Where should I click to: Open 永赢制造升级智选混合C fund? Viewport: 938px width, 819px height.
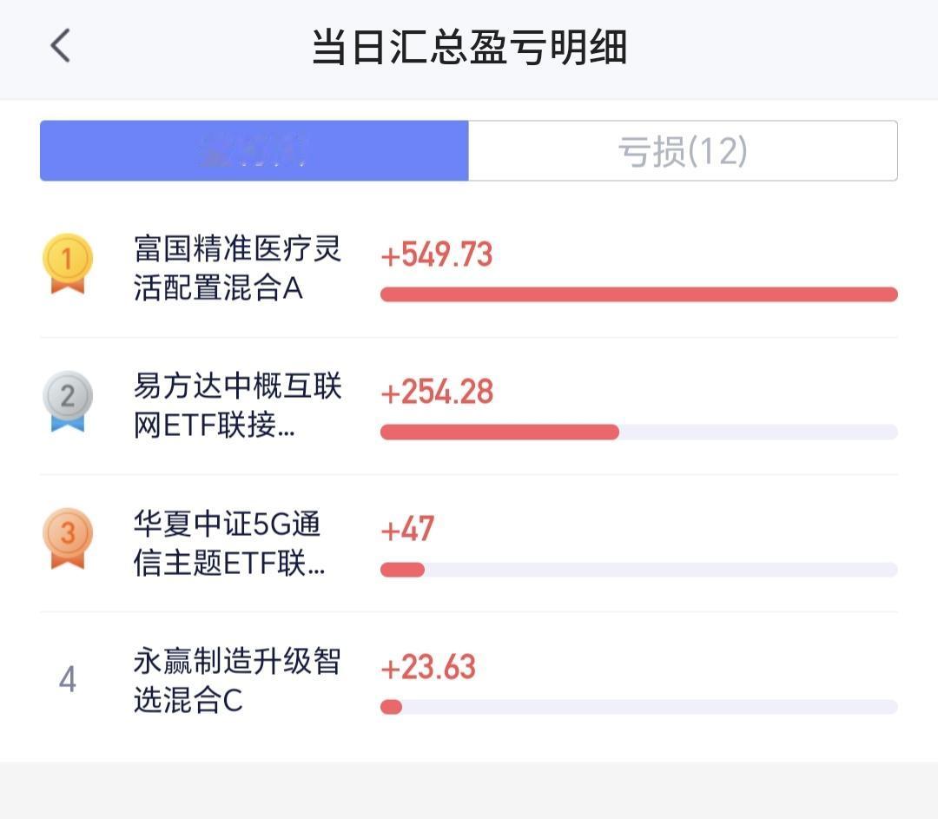click(237, 680)
